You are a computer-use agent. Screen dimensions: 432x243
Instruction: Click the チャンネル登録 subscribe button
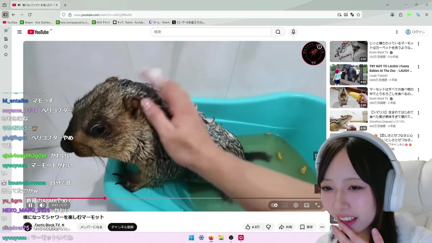tap(122, 227)
